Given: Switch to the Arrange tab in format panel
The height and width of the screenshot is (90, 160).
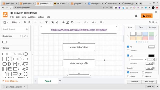Looking at the screenshot, I should coord(152,27).
